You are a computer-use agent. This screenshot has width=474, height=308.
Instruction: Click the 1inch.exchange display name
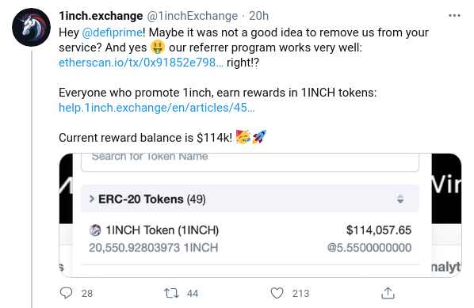[x=101, y=16]
